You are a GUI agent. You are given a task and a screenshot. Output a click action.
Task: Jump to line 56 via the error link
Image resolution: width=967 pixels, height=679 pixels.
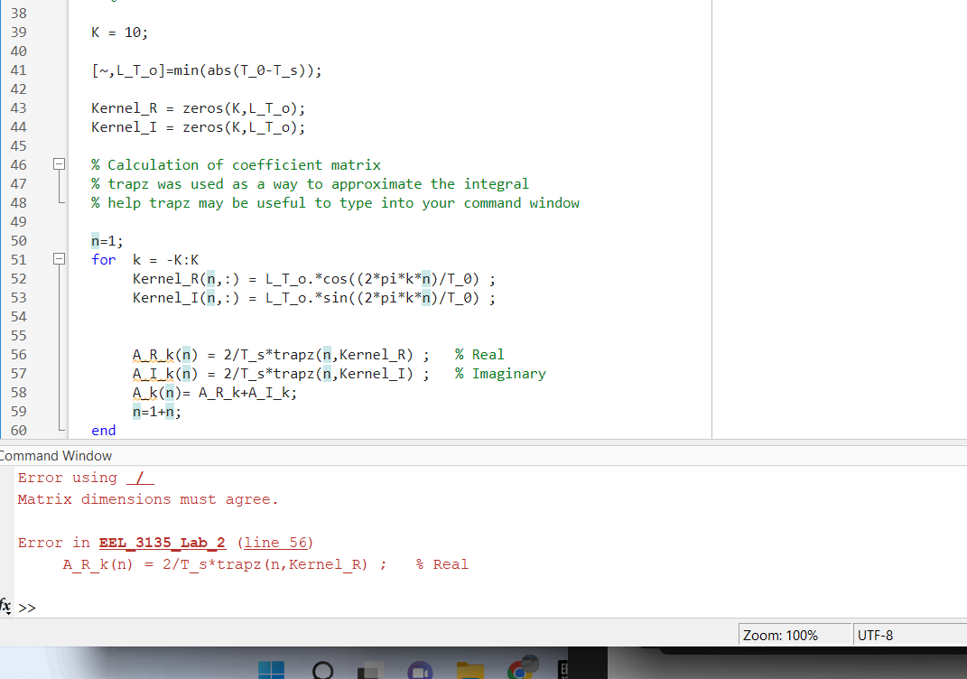pos(277,543)
